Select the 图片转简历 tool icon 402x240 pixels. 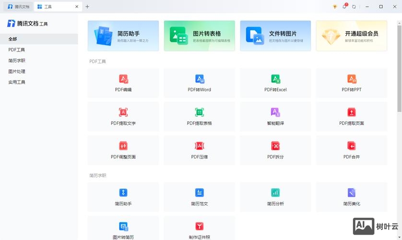point(123,227)
